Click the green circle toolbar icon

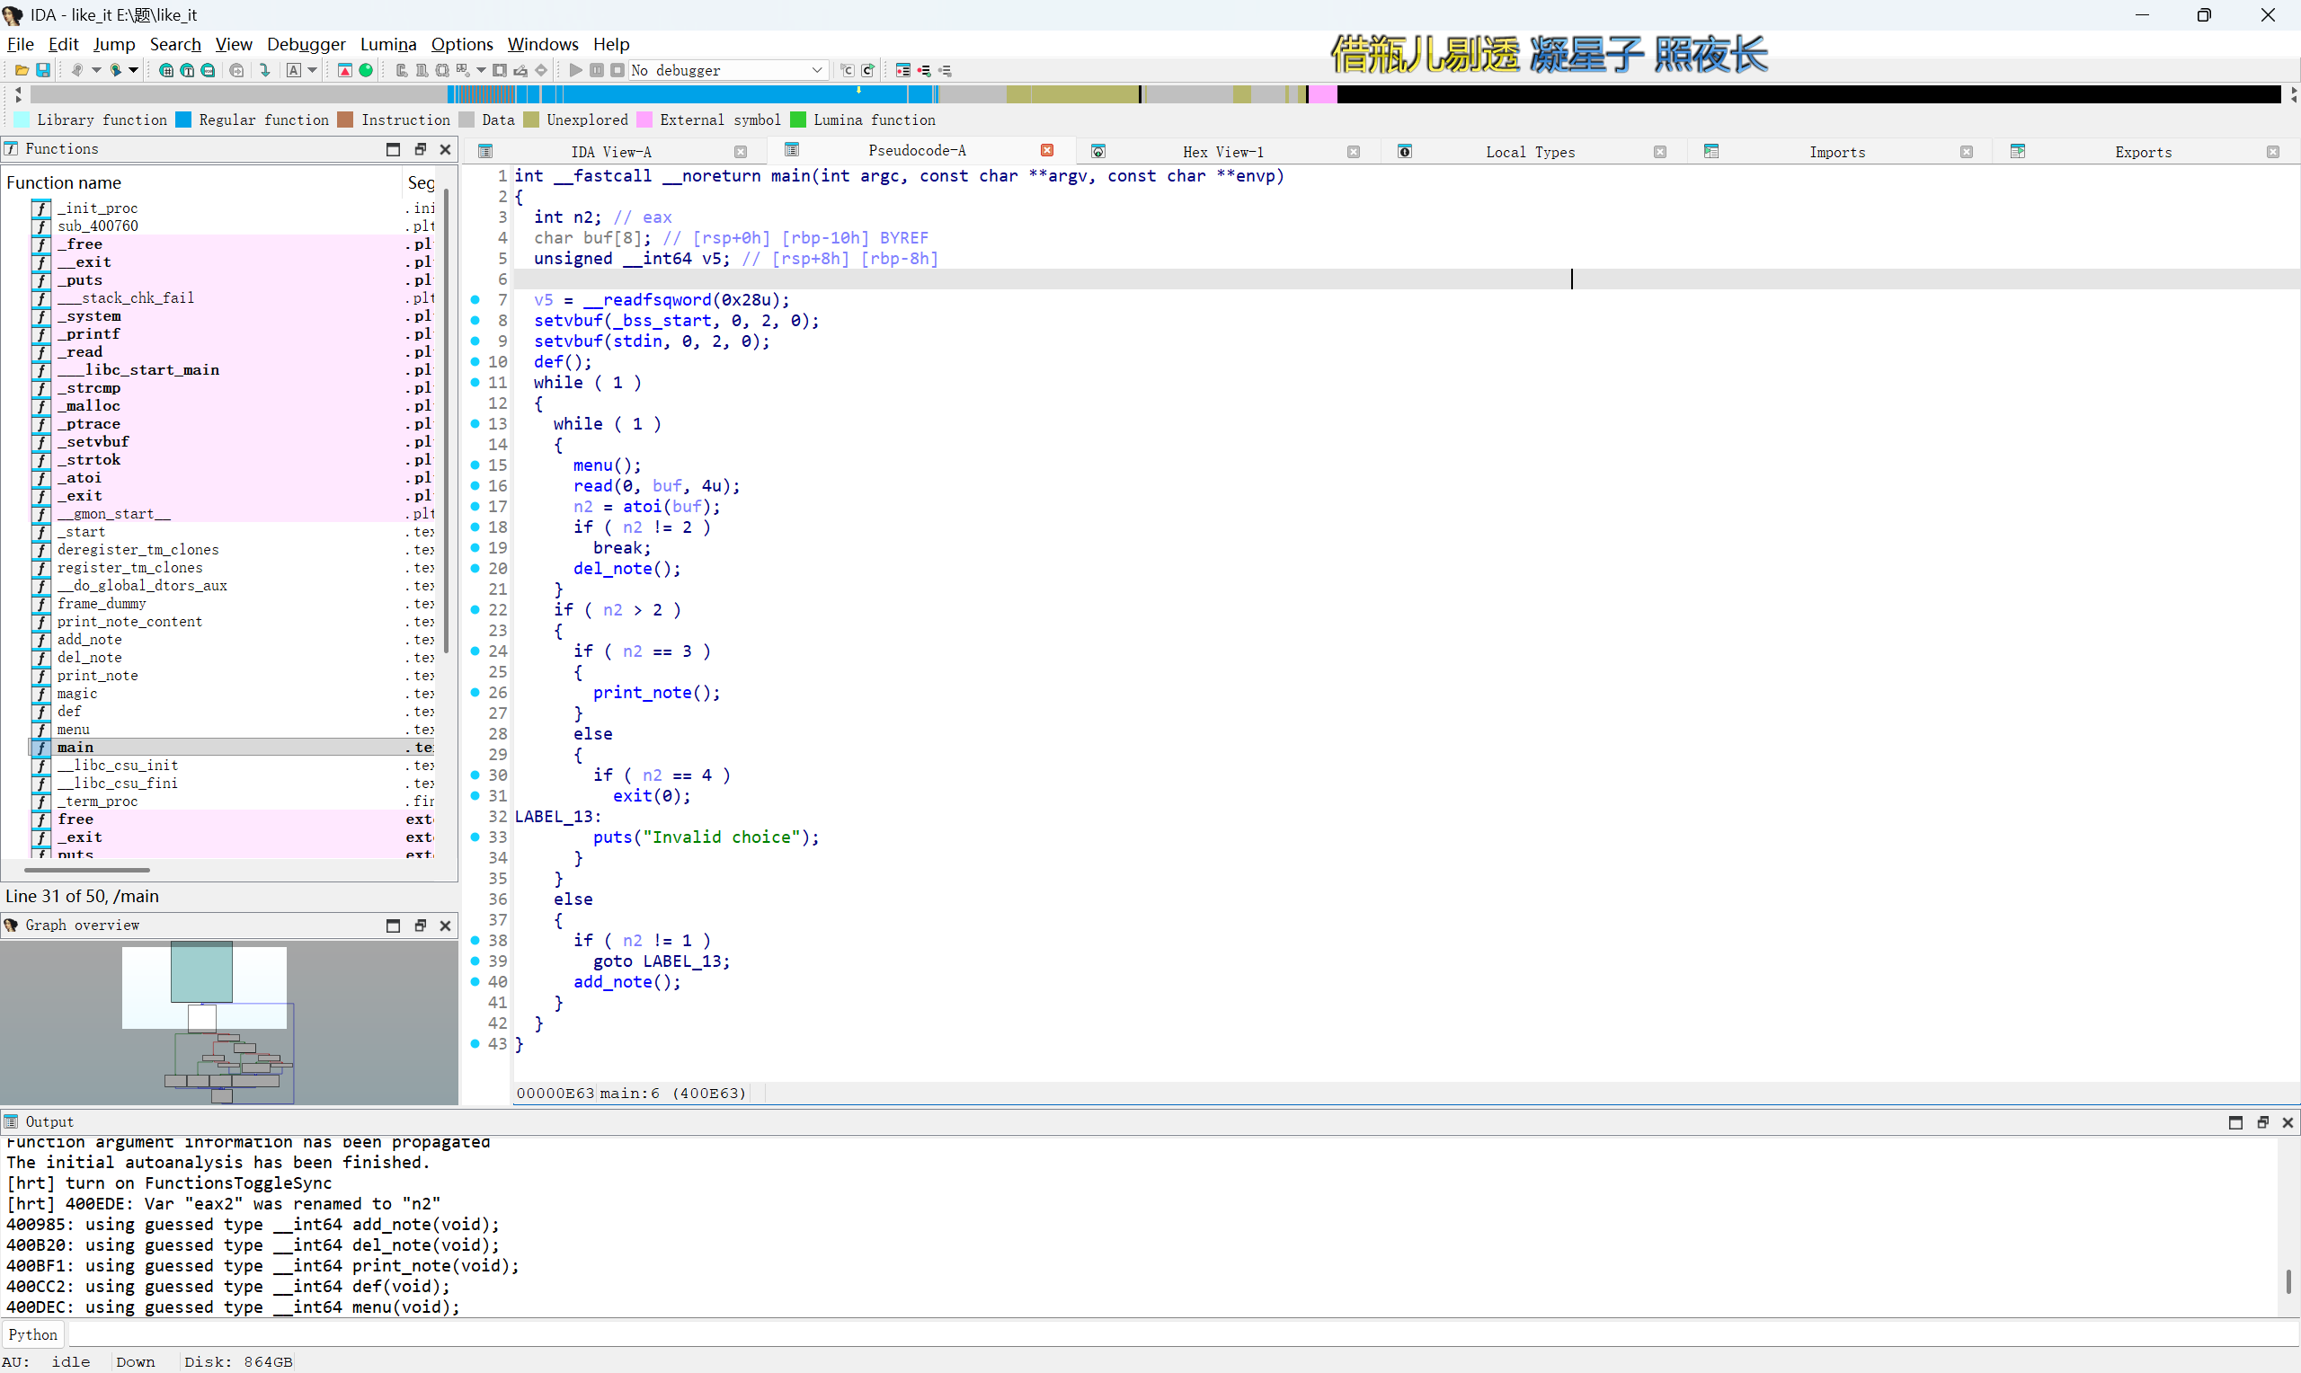pos(366,70)
